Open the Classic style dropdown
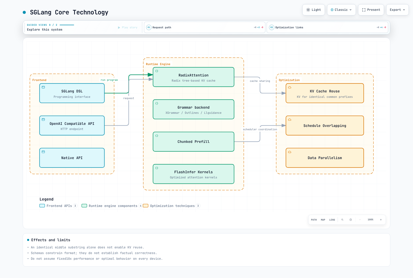This screenshot has width=413, height=278. click(x=341, y=10)
